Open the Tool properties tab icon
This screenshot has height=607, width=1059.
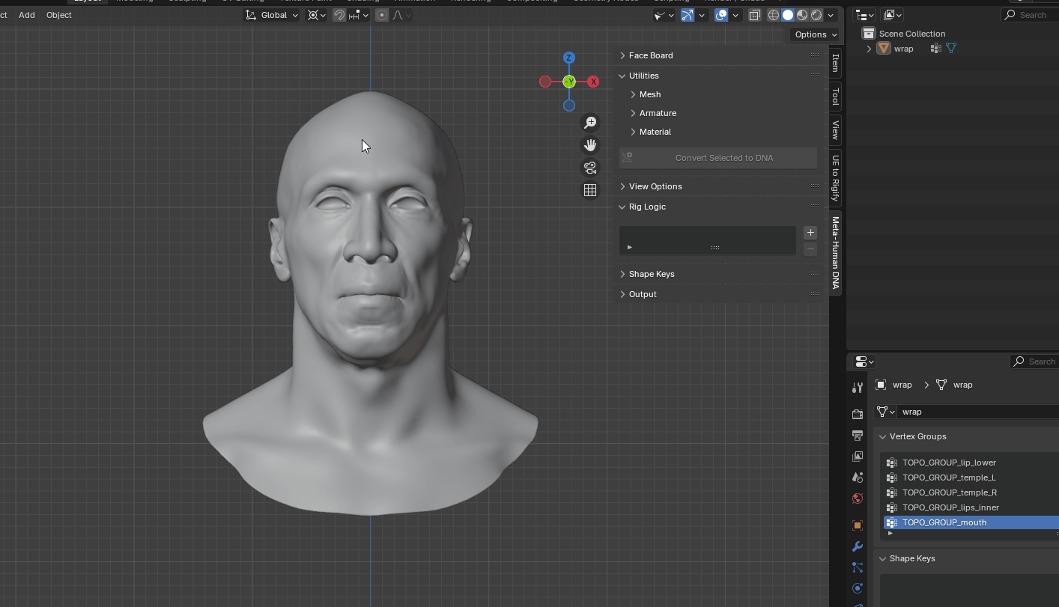(858, 387)
